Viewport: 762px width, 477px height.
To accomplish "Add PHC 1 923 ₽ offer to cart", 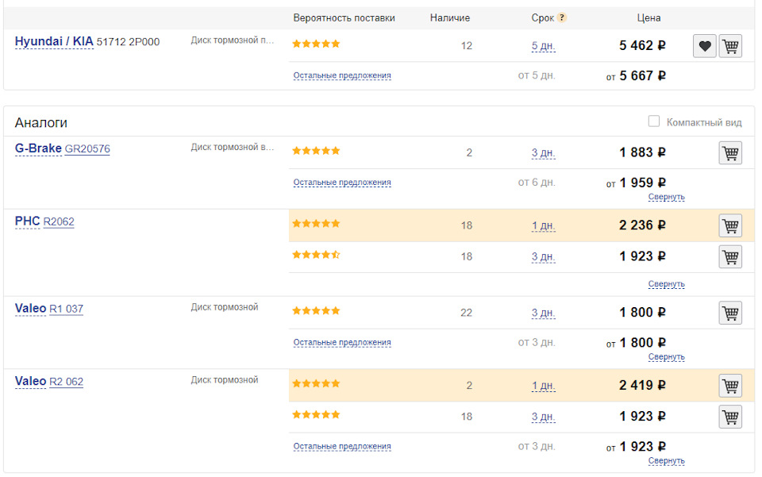I will [x=730, y=256].
